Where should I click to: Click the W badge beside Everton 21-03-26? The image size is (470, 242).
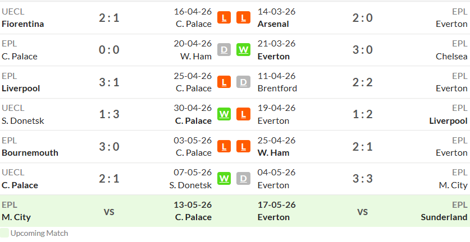[x=243, y=50]
